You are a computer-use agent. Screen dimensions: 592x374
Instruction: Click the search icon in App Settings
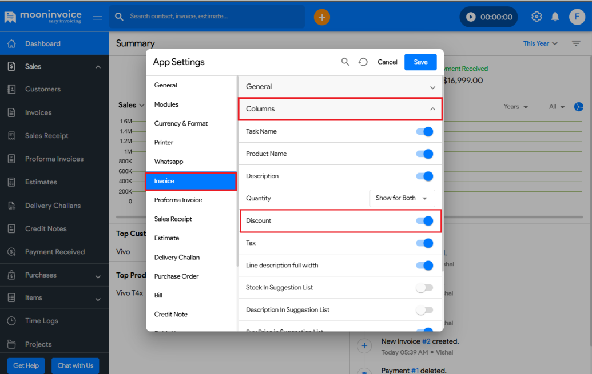pos(345,62)
